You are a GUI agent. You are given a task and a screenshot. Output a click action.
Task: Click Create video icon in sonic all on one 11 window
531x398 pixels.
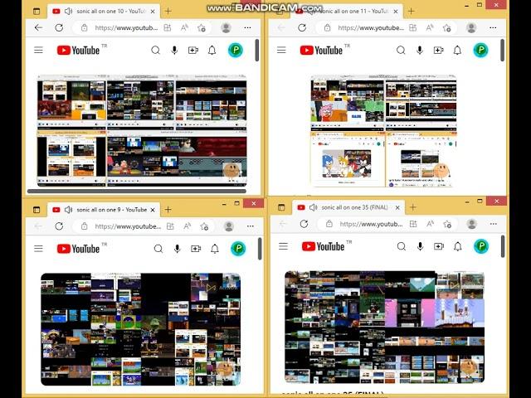(438, 51)
